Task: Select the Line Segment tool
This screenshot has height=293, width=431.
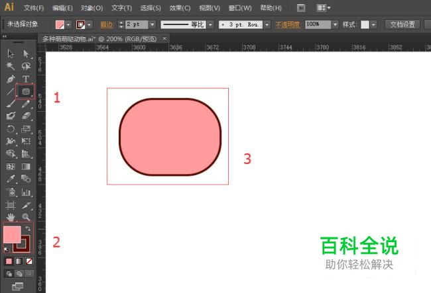Action: [11, 91]
